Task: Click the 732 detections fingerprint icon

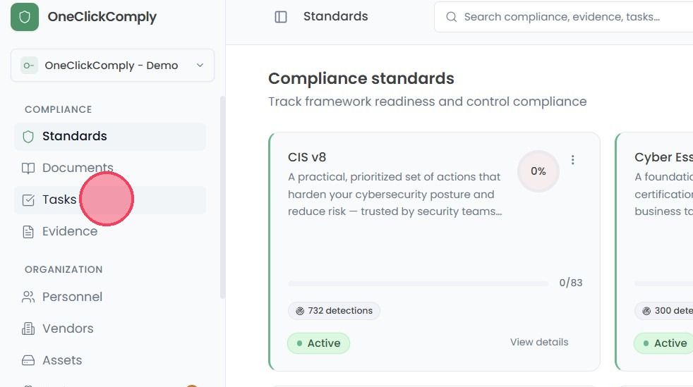Action: pos(300,311)
